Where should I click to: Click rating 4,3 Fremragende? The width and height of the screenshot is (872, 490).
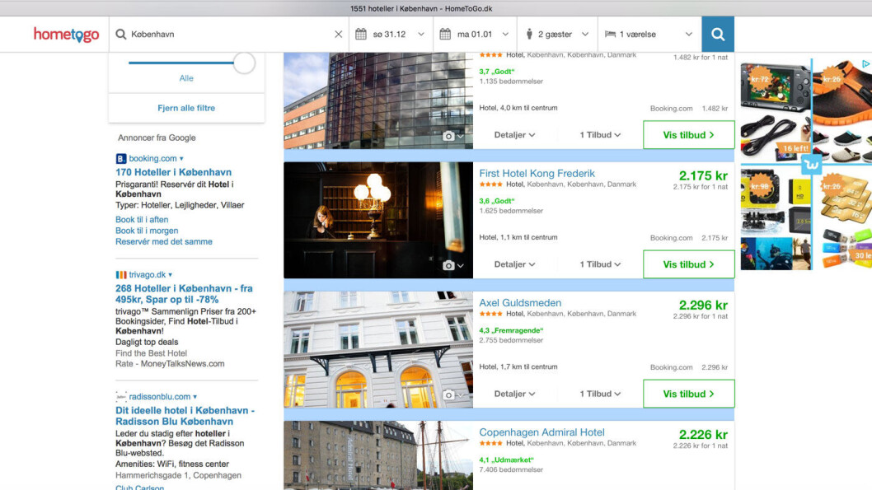511,330
